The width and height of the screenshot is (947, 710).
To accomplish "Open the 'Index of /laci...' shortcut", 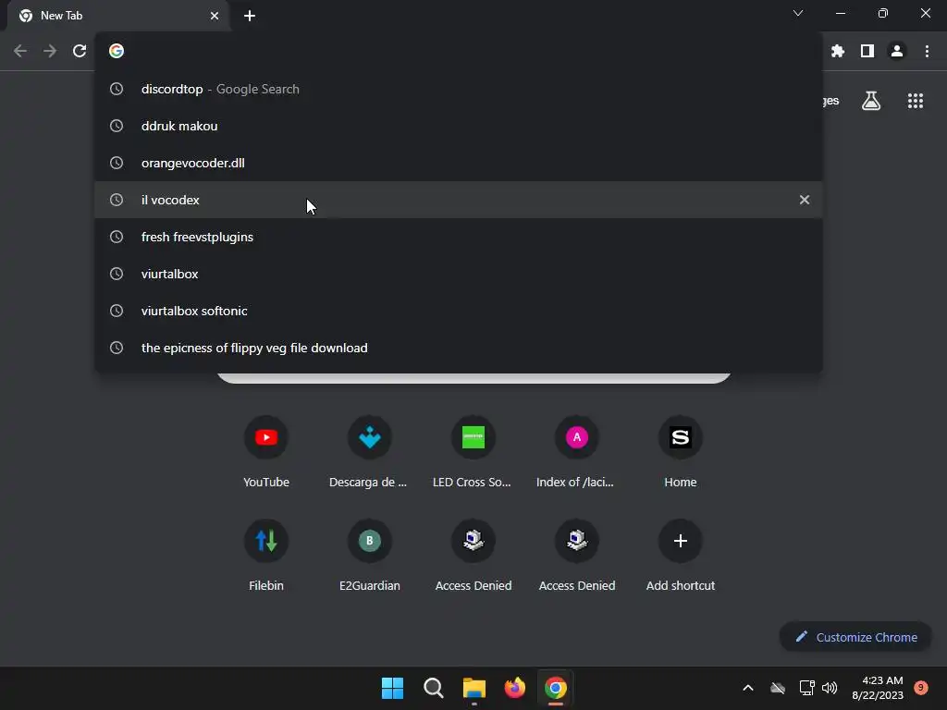I will (577, 453).
